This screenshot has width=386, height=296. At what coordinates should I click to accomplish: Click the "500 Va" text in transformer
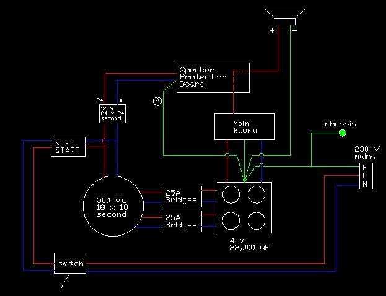112,200
